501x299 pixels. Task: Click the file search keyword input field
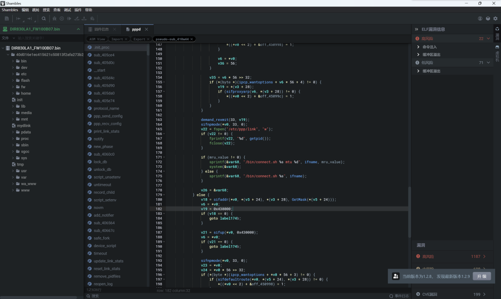point(44,38)
